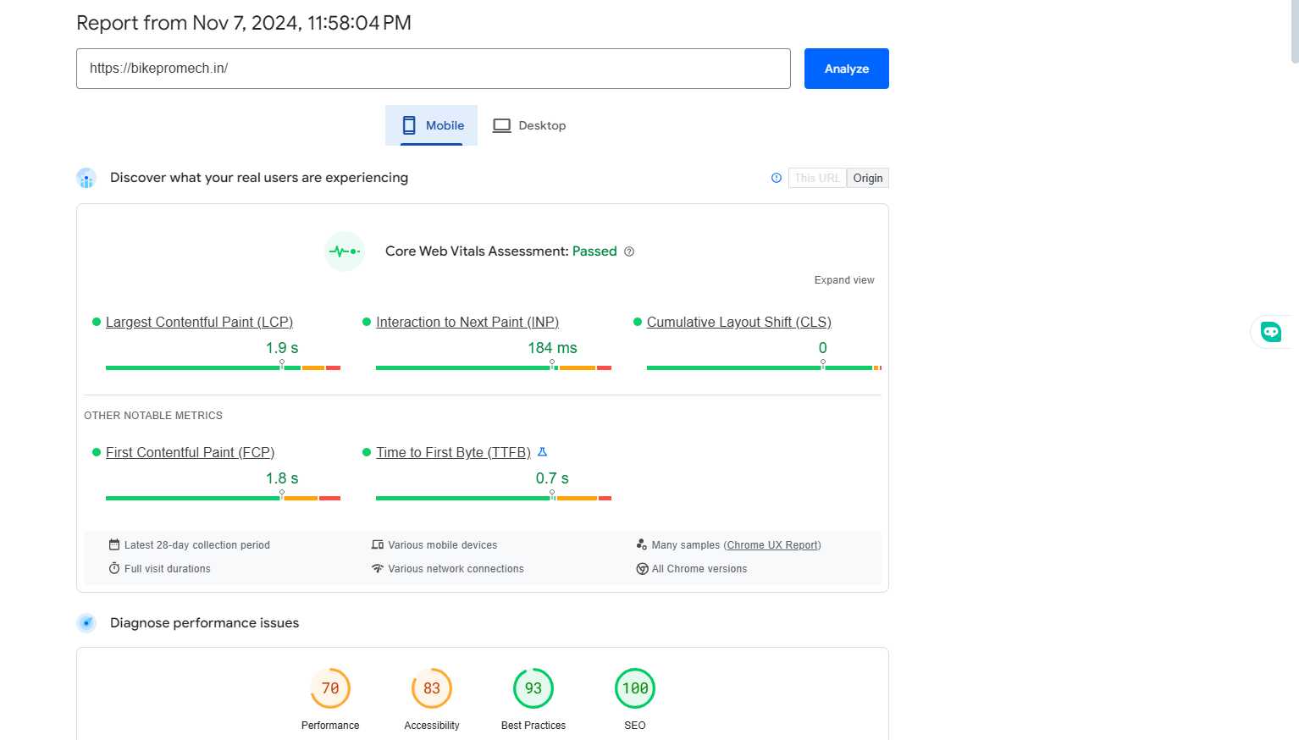Open the Chrome UX Report link
This screenshot has width=1299, height=740.
pos(772,545)
